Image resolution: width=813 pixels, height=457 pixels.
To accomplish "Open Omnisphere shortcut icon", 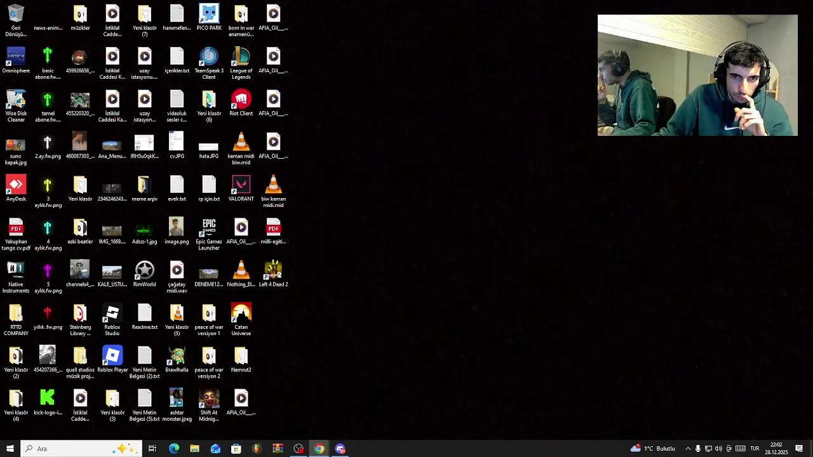I will tap(16, 60).
